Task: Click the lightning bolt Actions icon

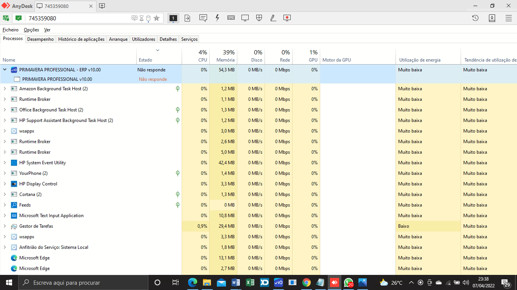Action: (x=217, y=18)
